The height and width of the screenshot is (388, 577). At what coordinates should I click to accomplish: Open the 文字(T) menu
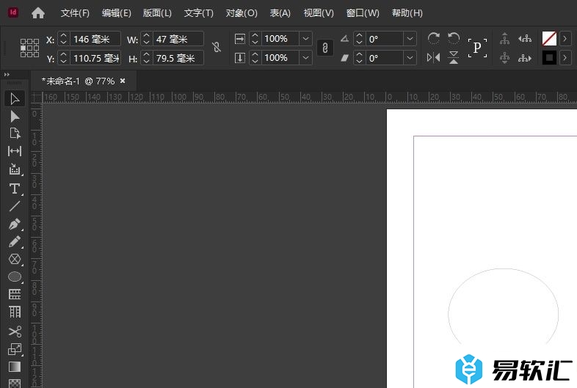[x=199, y=13]
